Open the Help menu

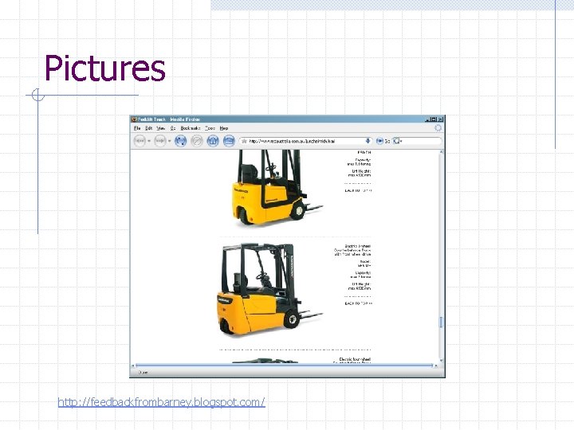coord(224,128)
